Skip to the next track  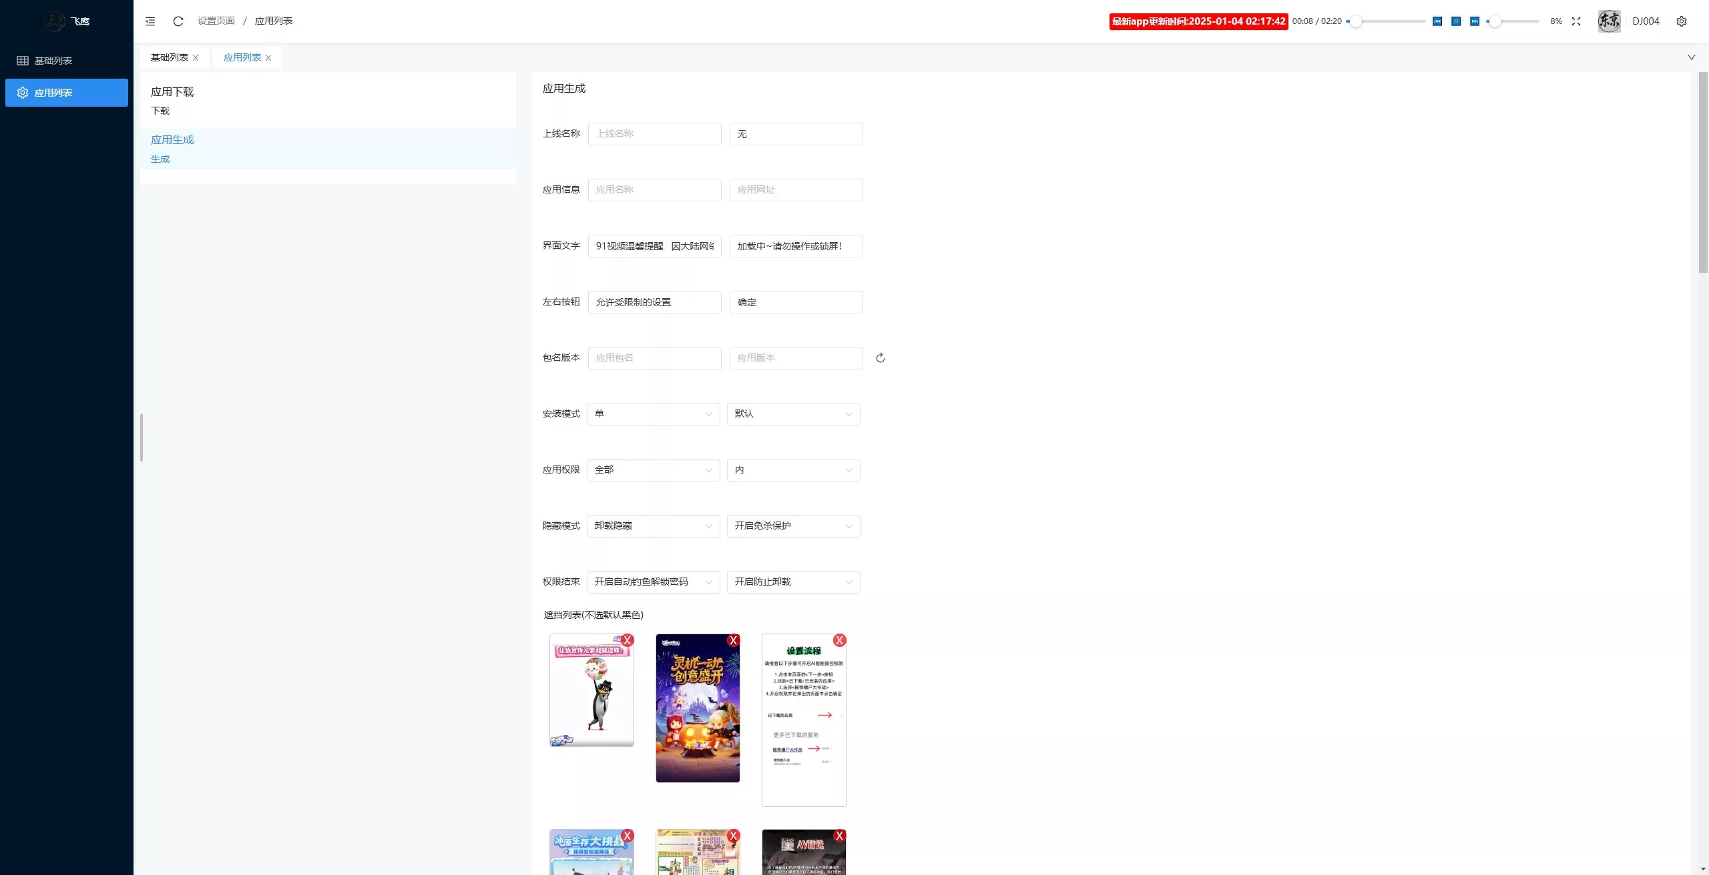point(1475,21)
